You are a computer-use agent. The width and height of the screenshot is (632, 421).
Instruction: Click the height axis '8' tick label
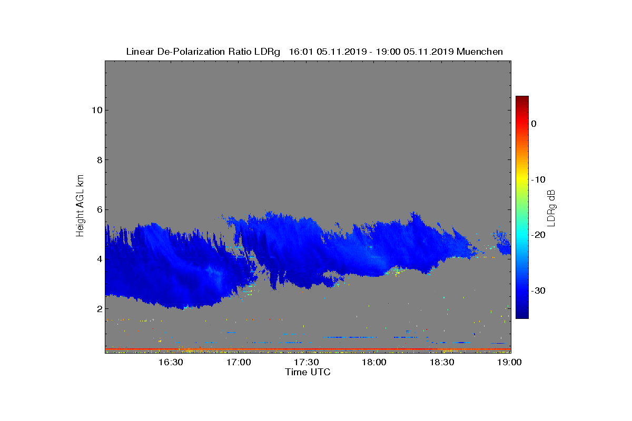pyautogui.click(x=99, y=160)
